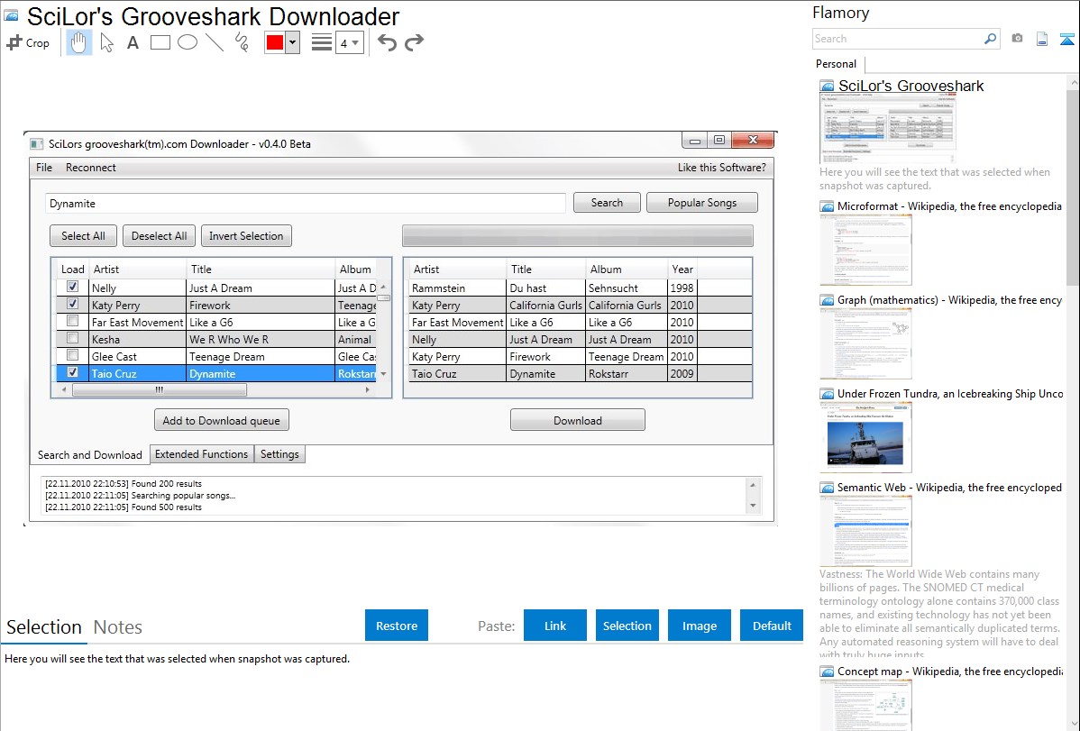Switch to the Settings tab
The height and width of the screenshot is (731, 1080).
[x=279, y=454]
